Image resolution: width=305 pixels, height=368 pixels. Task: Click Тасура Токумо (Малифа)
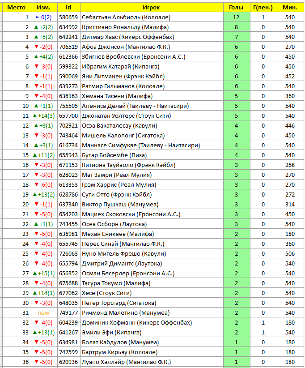pyautogui.click(x=116, y=283)
